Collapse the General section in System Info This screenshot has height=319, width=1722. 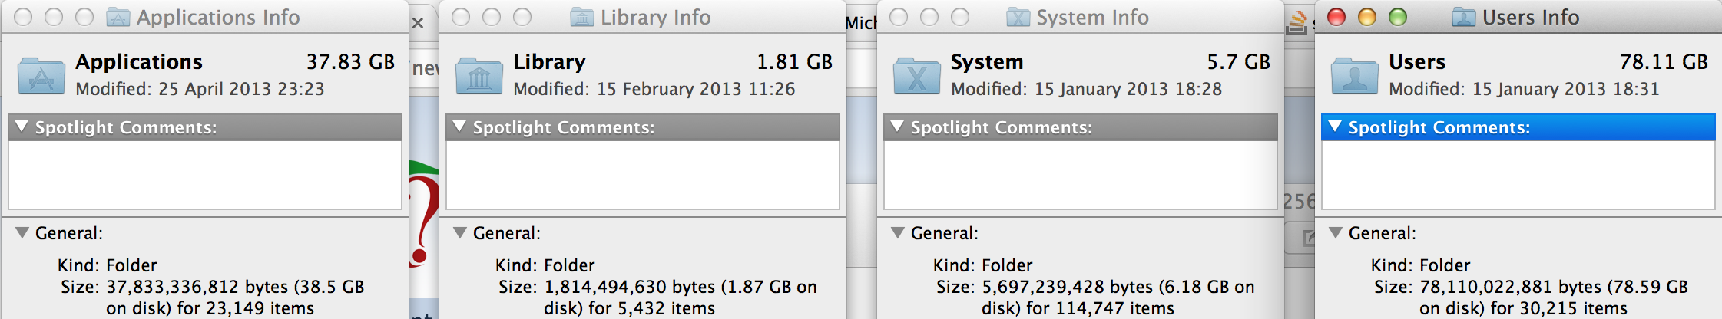tap(897, 232)
